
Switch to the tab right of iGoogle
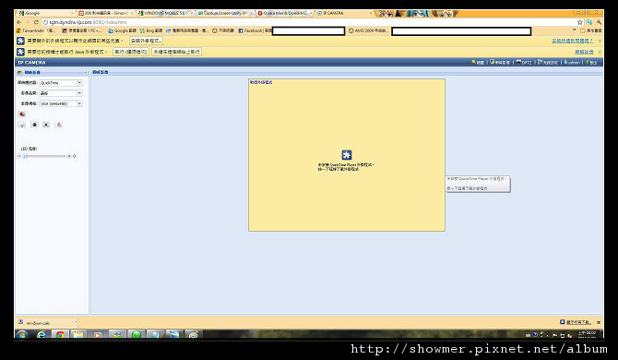(x=105, y=13)
